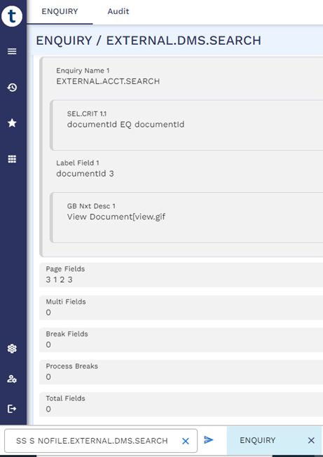The image size is (323, 457).
Task: Close the ENQUIRY bottom tab
Action: [x=311, y=440]
